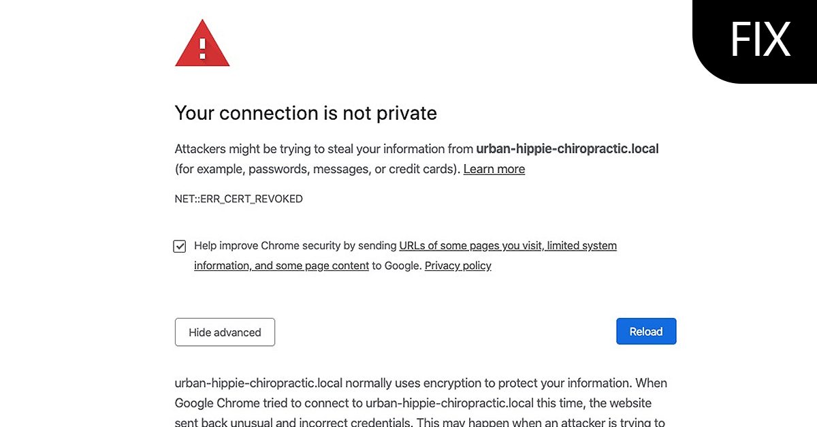Click "information, and some page content" link text

pos(281,266)
